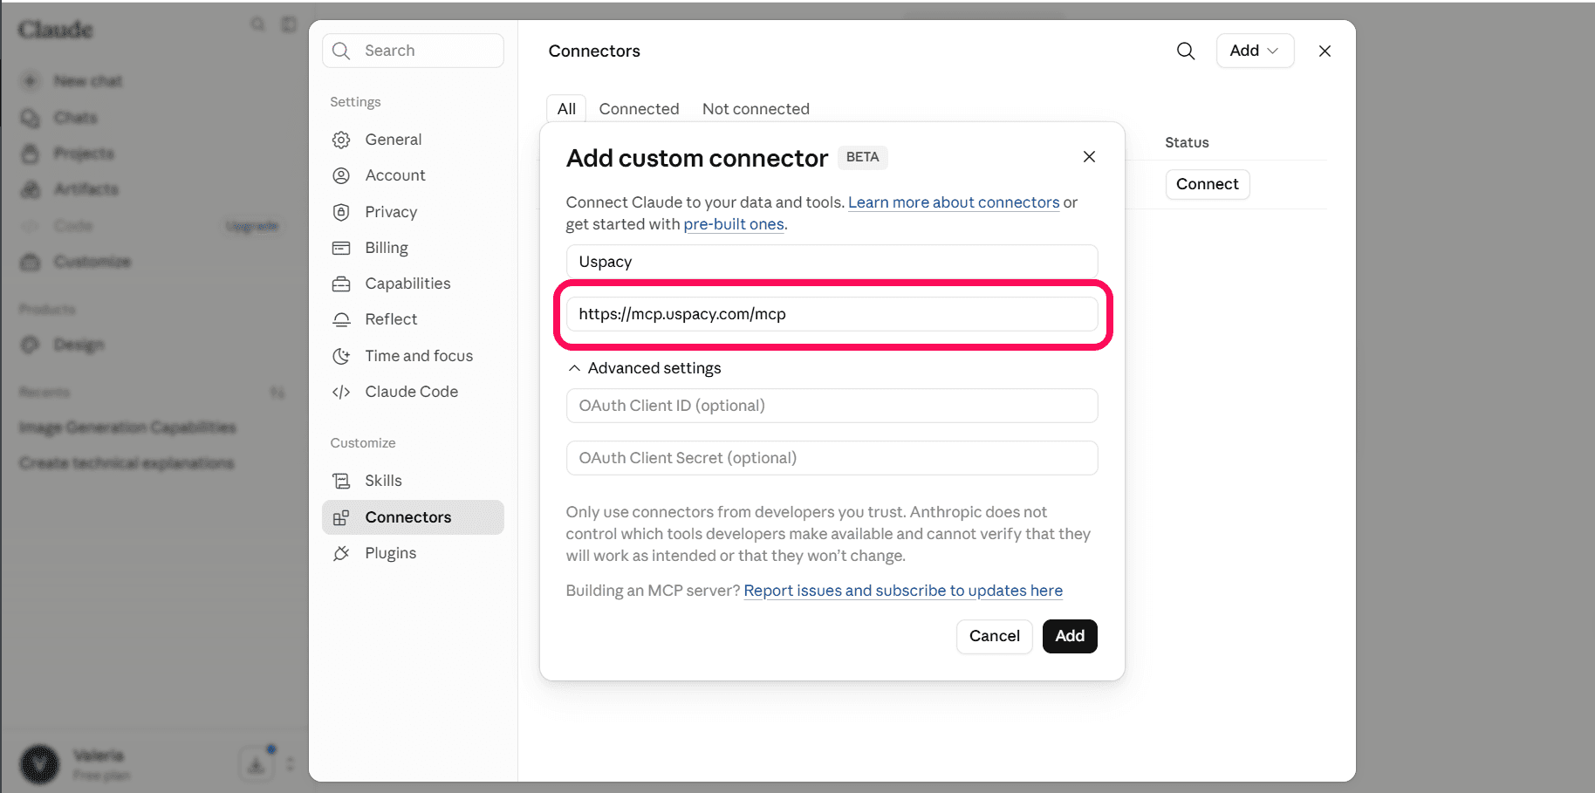Click the download icon near Valeria profile
The height and width of the screenshot is (793, 1595).
tap(257, 764)
